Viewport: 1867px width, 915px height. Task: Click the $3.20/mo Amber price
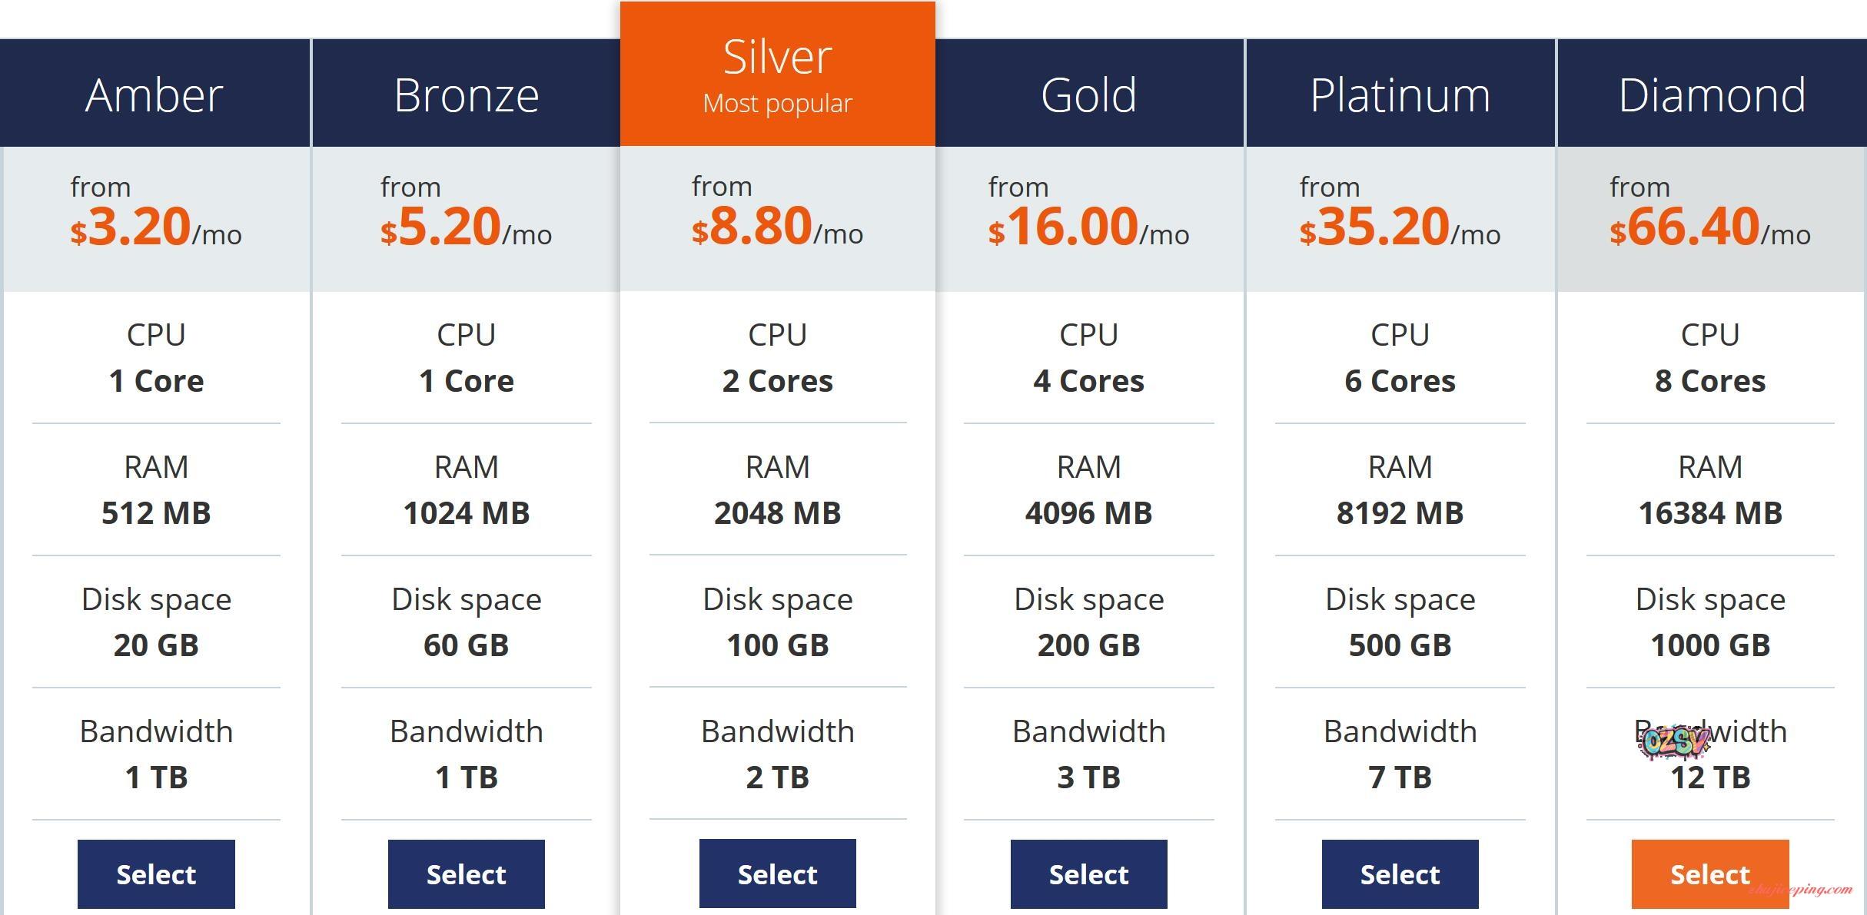[156, 227]
